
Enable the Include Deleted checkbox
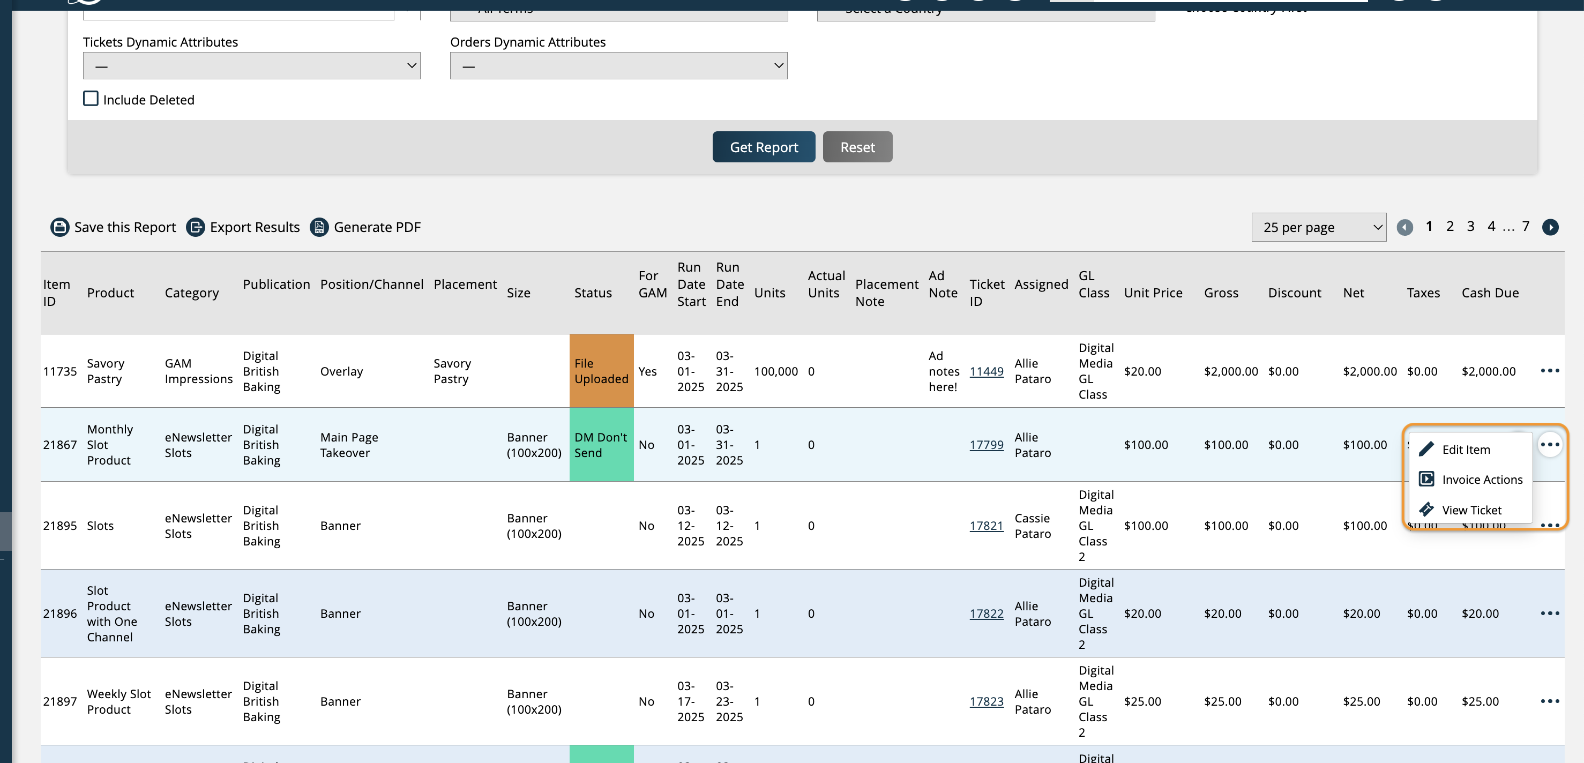click(x=91, y=99)
